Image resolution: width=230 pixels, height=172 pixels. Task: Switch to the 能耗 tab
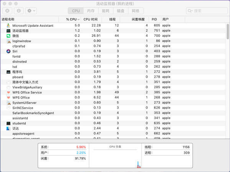click(x=106, y=11)
